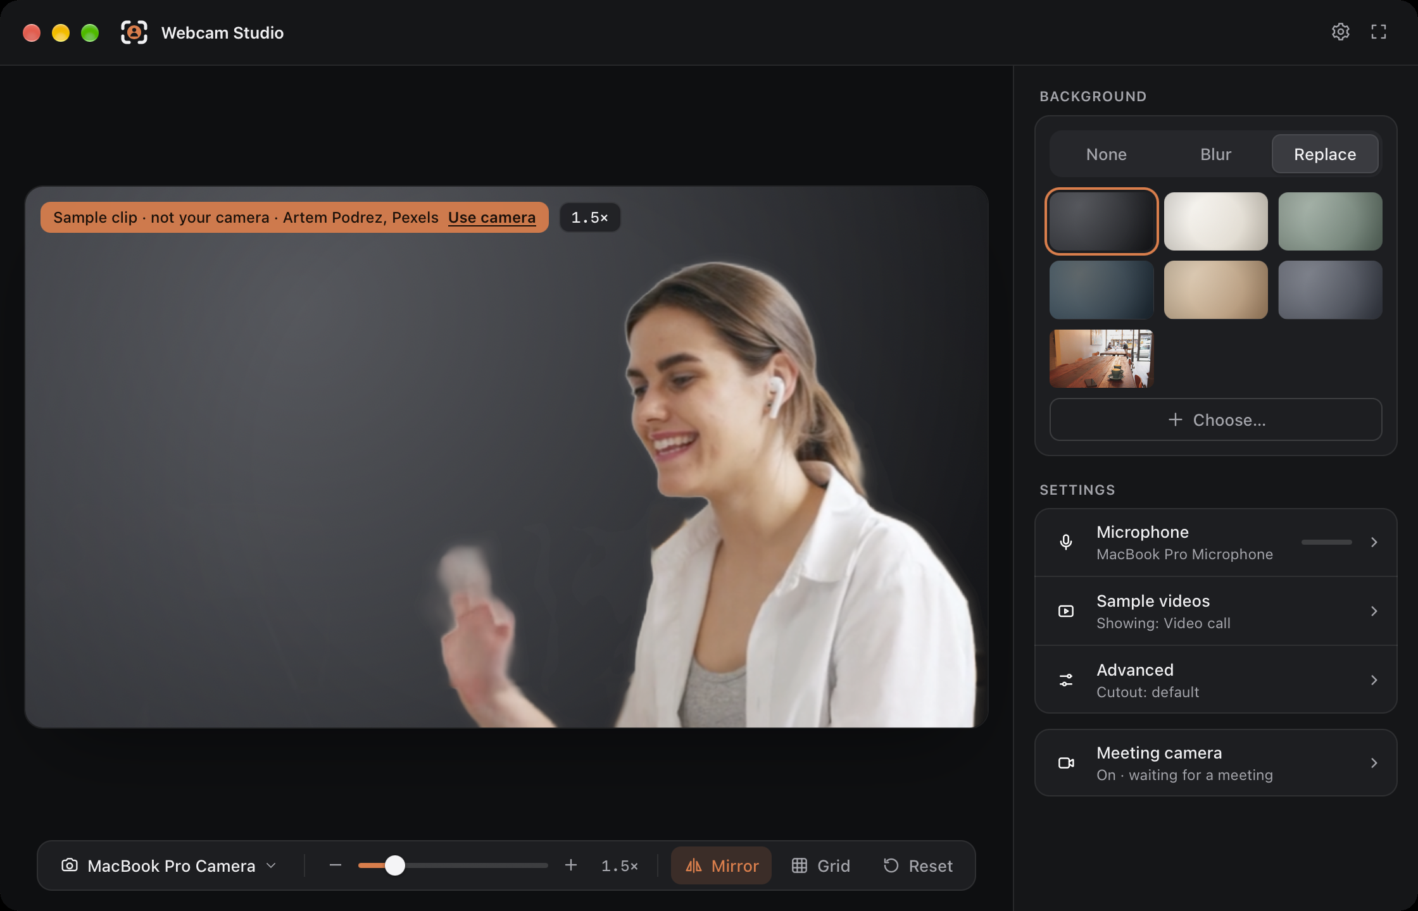The width and height of the screenshot is (1418, 911).
Task: Click the Webcam Studio app logo
Action: coord(134,32)
